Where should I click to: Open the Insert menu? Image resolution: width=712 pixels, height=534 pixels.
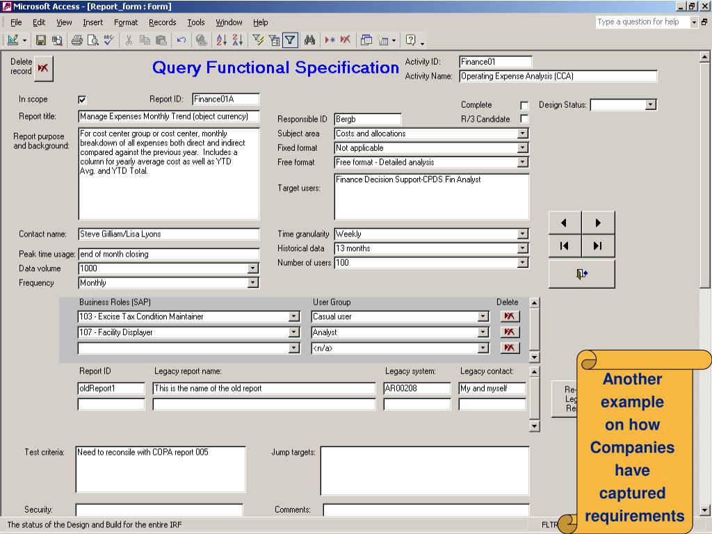pos(92,22)
